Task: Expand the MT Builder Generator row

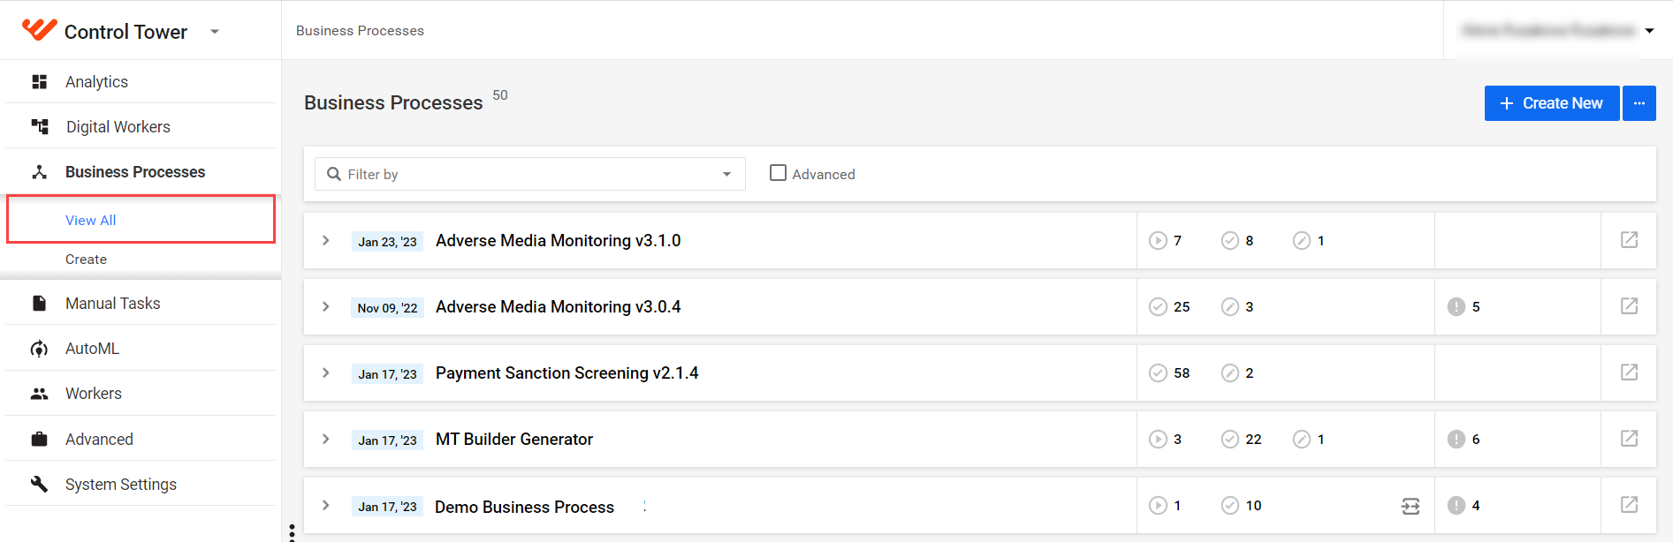Action: coord(326,439)
